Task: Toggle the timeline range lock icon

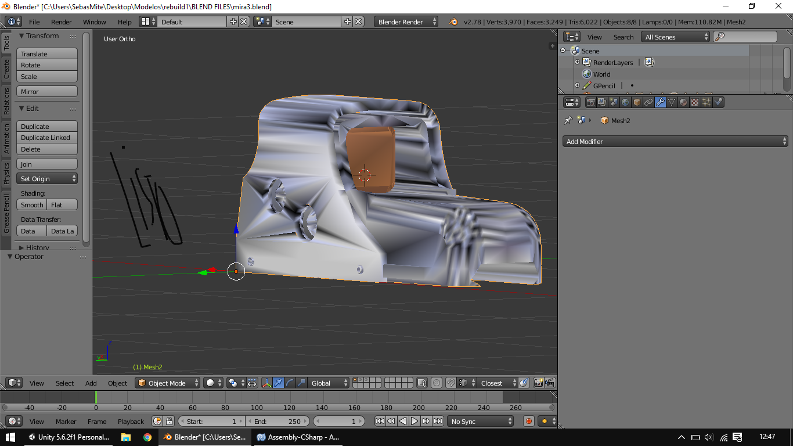Action: pos(169,421)
